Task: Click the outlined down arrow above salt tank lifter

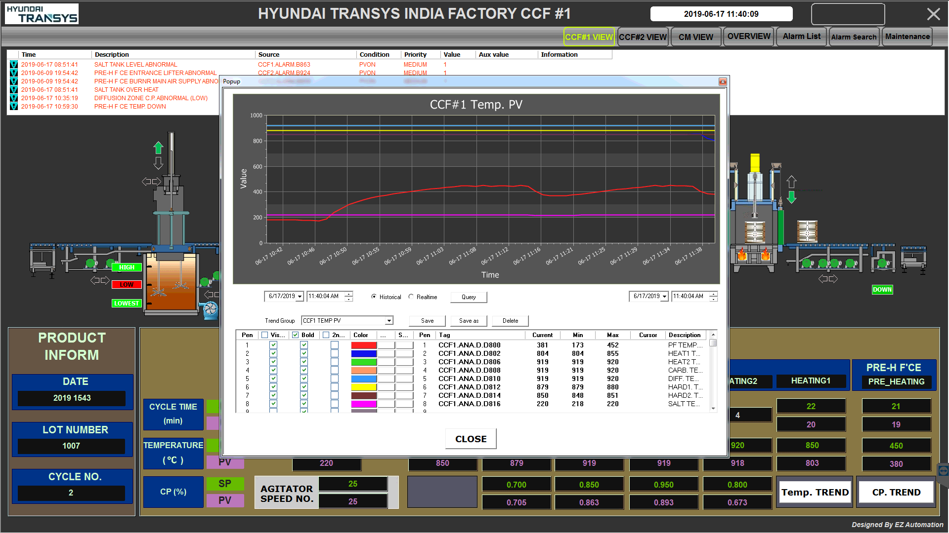Action: [x=158, y=163]
